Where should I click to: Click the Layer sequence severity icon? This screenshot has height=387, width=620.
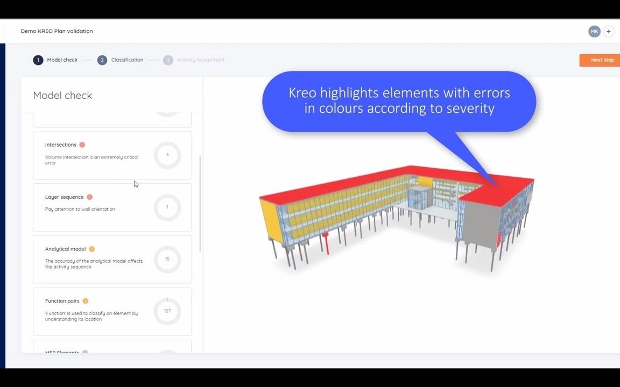(x=90, y=197)
